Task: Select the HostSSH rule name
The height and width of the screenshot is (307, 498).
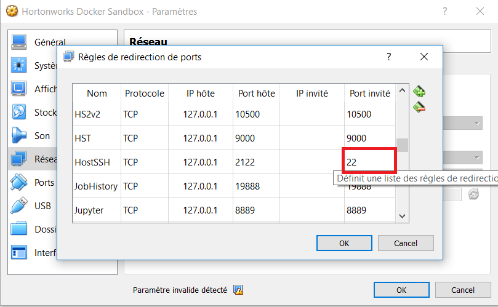Action: click(92, 162)
